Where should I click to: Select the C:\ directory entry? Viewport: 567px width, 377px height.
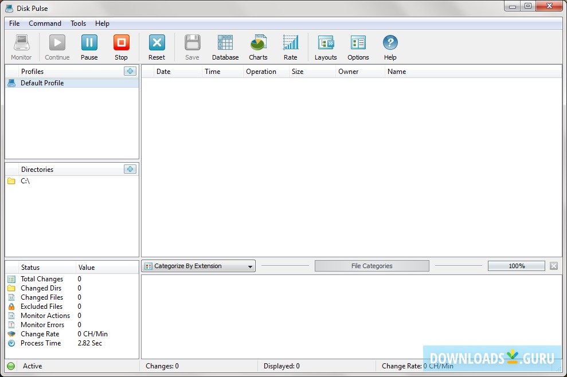coord(72,180)
